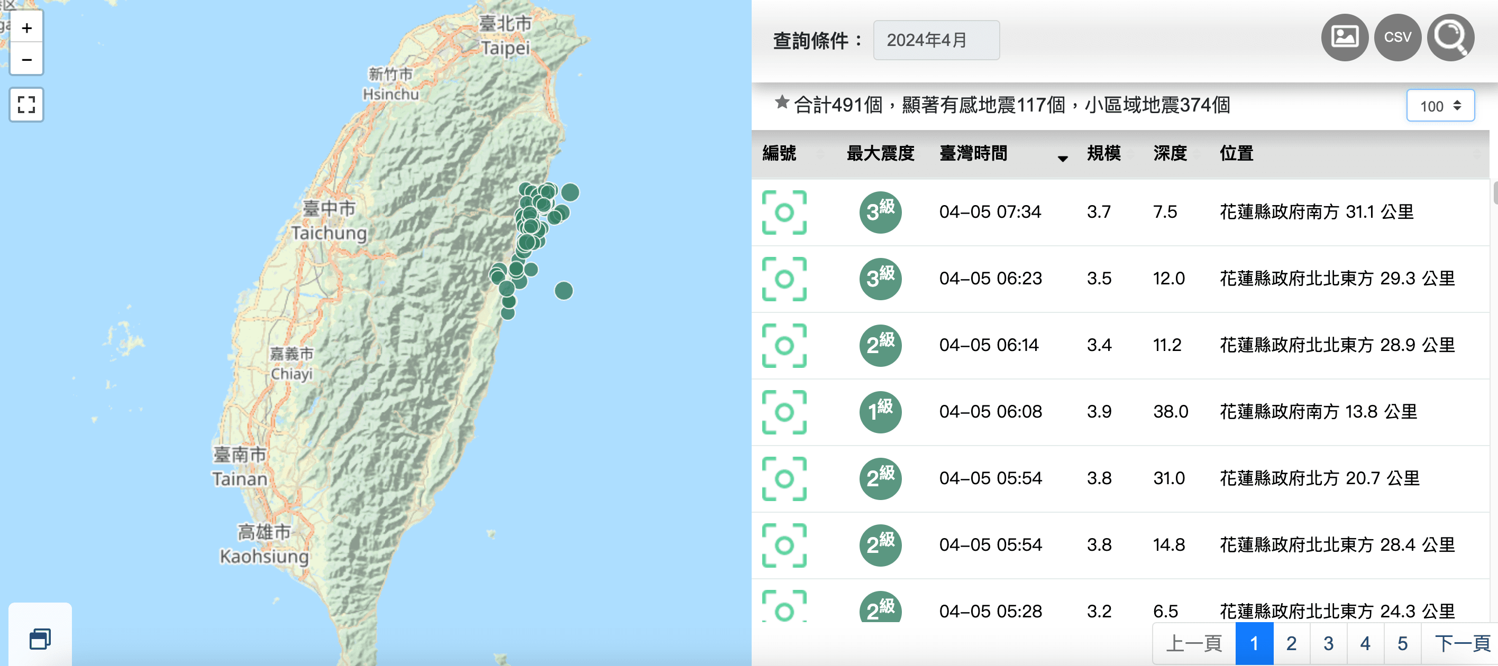Screen dimensions: 1498x666
Task: Locate the 04-05 06:23 earthquake on map
Action: tap(784, 279)
